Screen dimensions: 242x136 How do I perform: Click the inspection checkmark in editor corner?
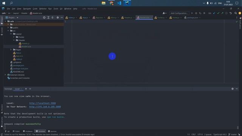tap(237, 22)
